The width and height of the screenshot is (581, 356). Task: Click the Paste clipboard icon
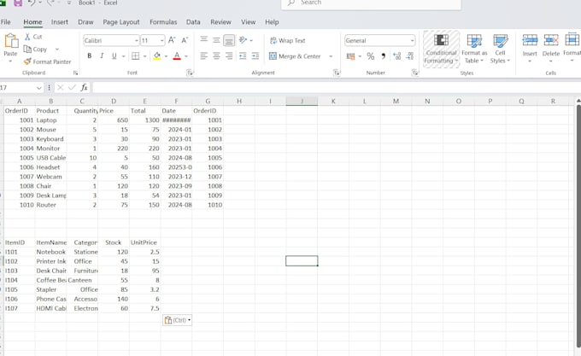pos(11,41)
